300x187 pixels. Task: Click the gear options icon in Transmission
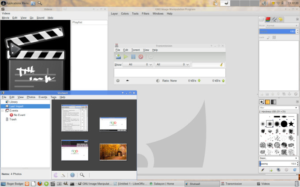coord(118,81)
